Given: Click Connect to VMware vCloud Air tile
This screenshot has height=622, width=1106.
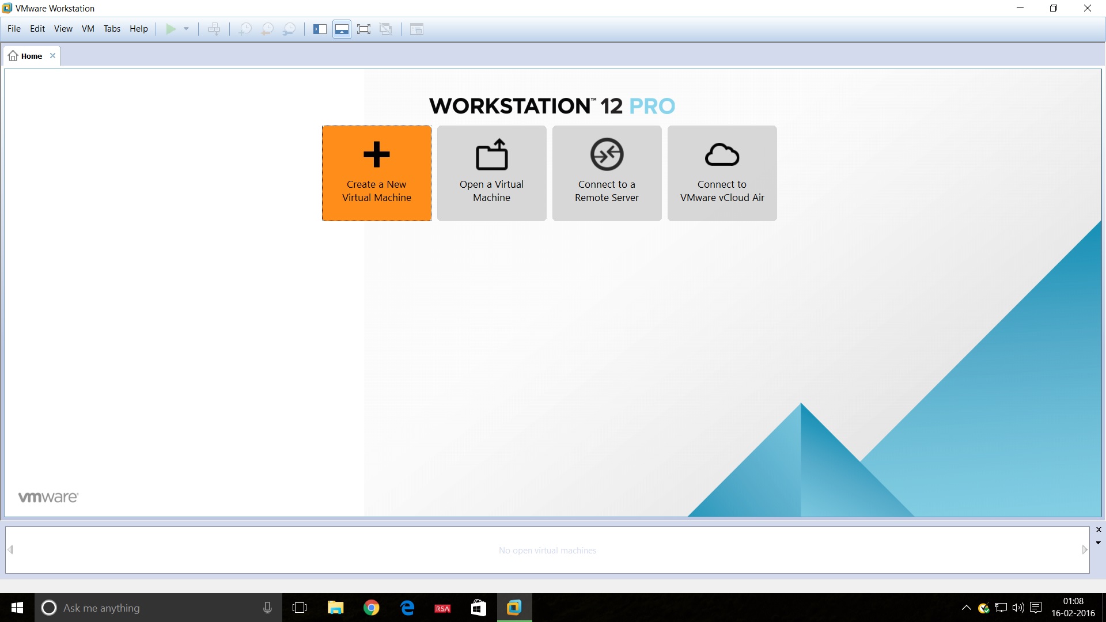Looking at the screenshot, I should pyautogui.click(x=722, y=173).
